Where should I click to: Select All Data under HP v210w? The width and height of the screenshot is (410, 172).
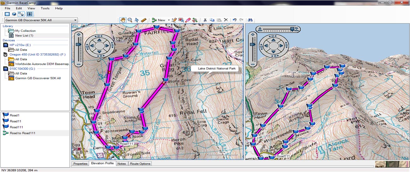(21, 50)
